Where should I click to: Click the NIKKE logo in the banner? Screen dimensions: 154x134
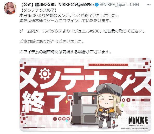(x=138, y=121)
